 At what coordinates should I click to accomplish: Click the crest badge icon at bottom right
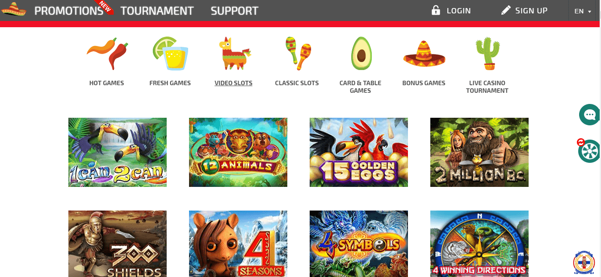(x=584, y=262)
